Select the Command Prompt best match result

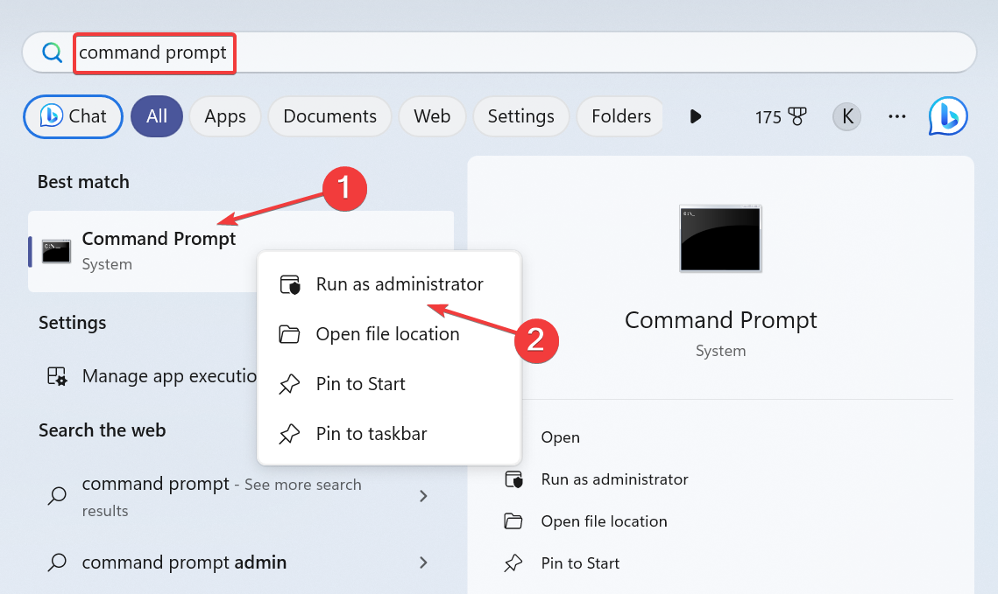158,250
